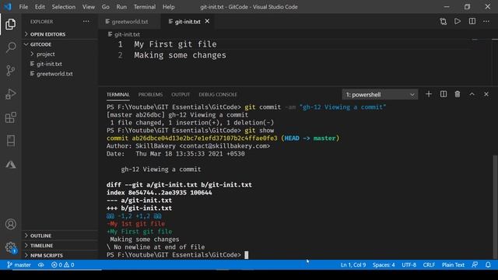Click the master branch indicator in status bar
This screenshot has width=498, height=280.
point(19,264)
